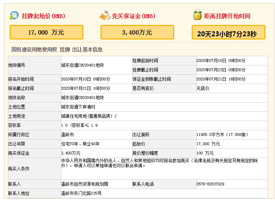Click the countdown timer box

(x=228, y=33)
